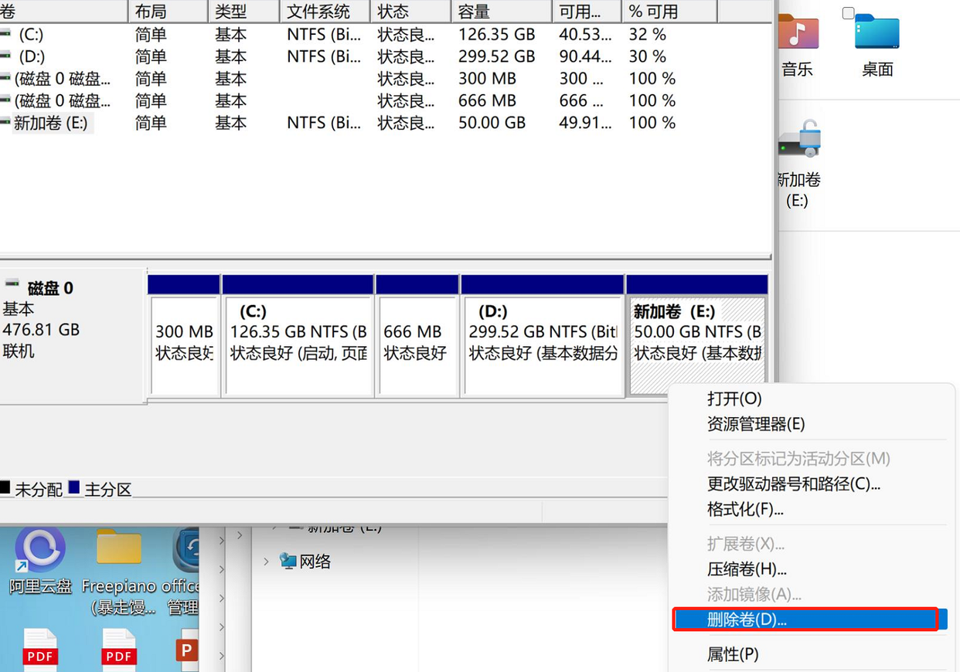Click the disk icon beside 磁盘 0 label
This screenshot has height=672, width=960.
12,284
